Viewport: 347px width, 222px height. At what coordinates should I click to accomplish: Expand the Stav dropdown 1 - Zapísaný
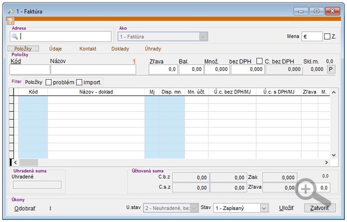[264, 209]
